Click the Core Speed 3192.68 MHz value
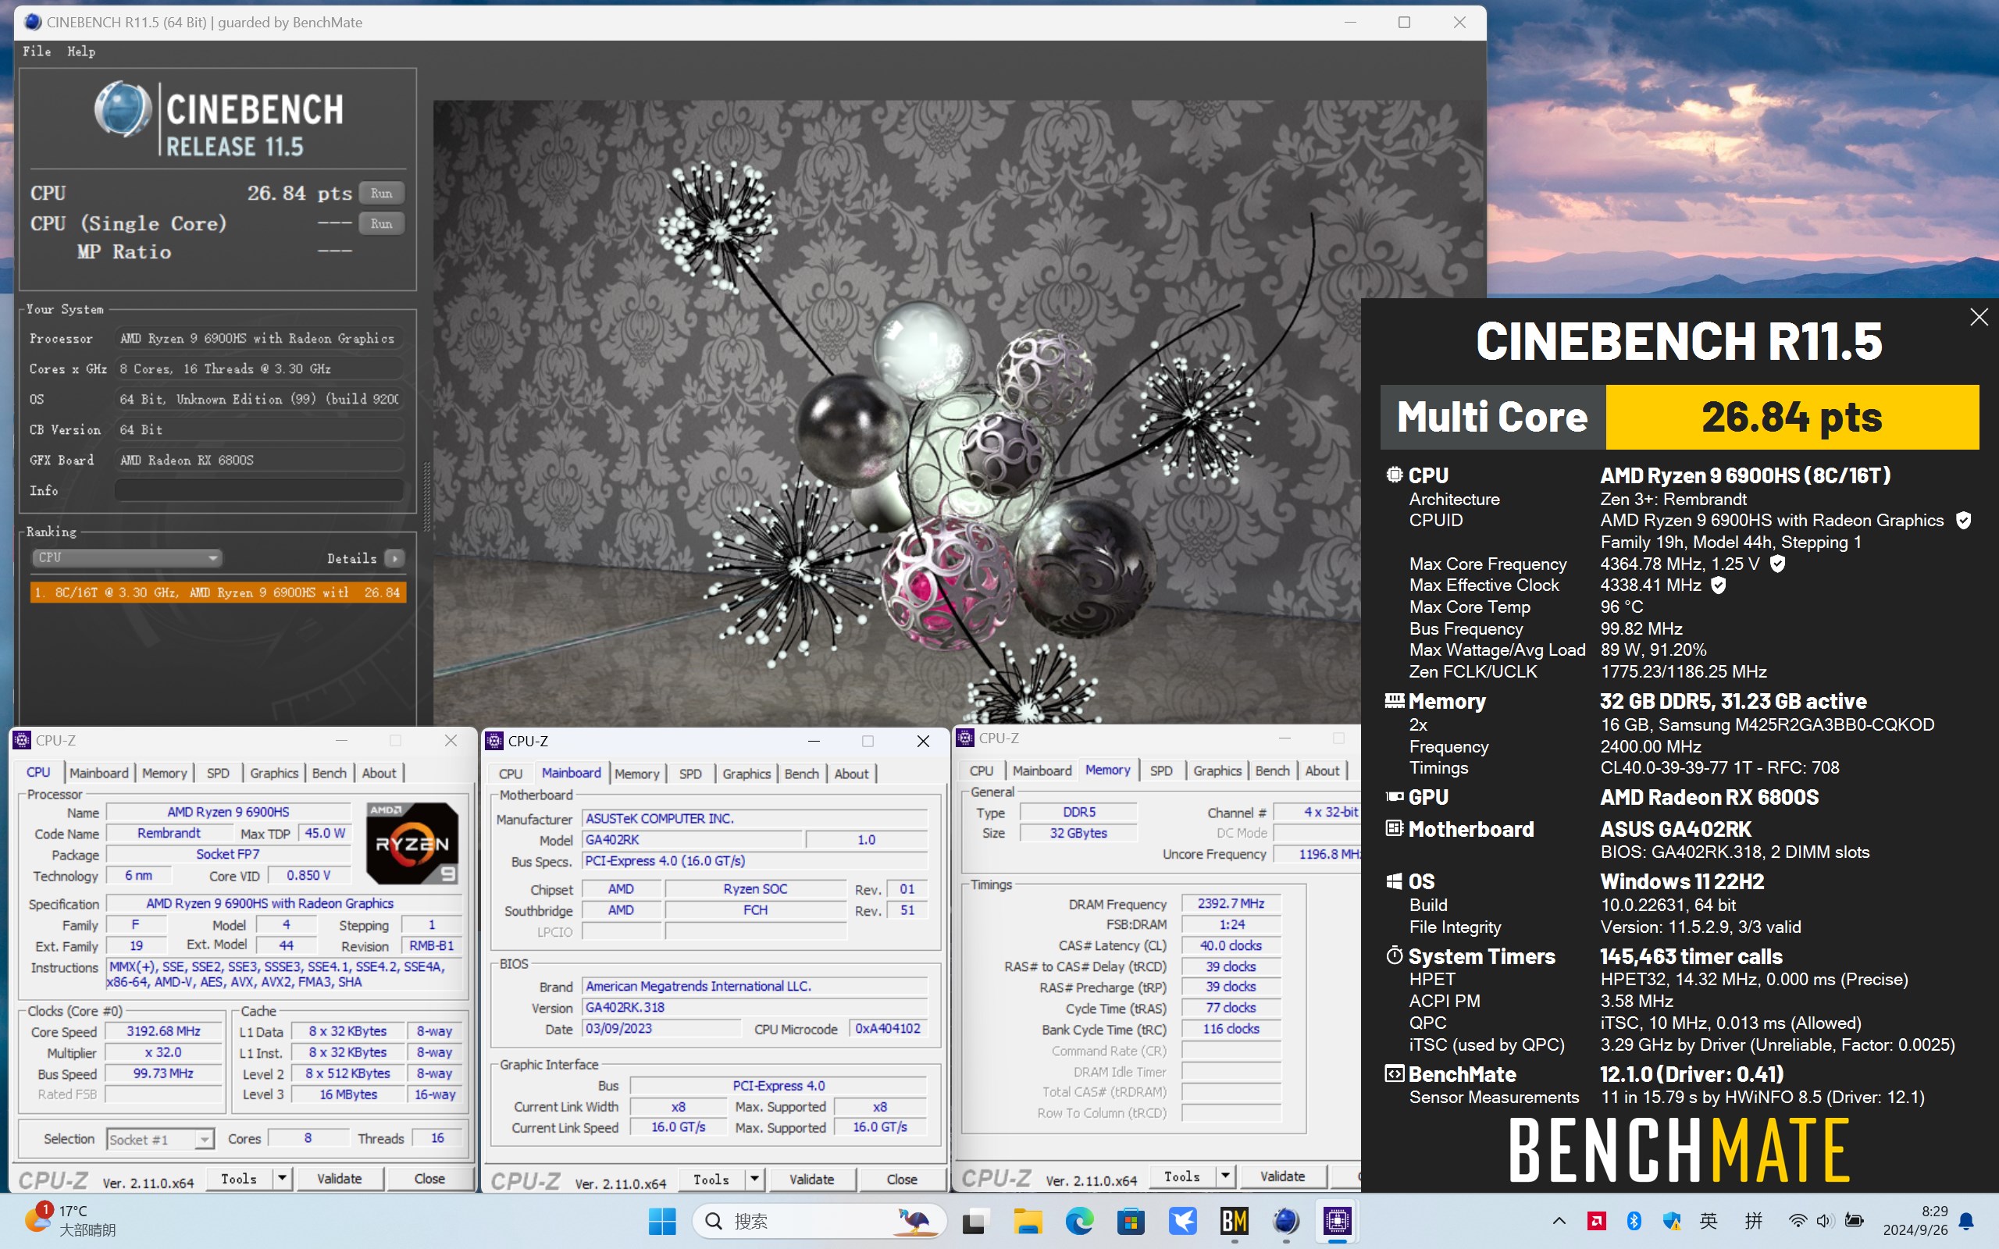This screenshot has height=1249, width=1999. point(163,1032)
